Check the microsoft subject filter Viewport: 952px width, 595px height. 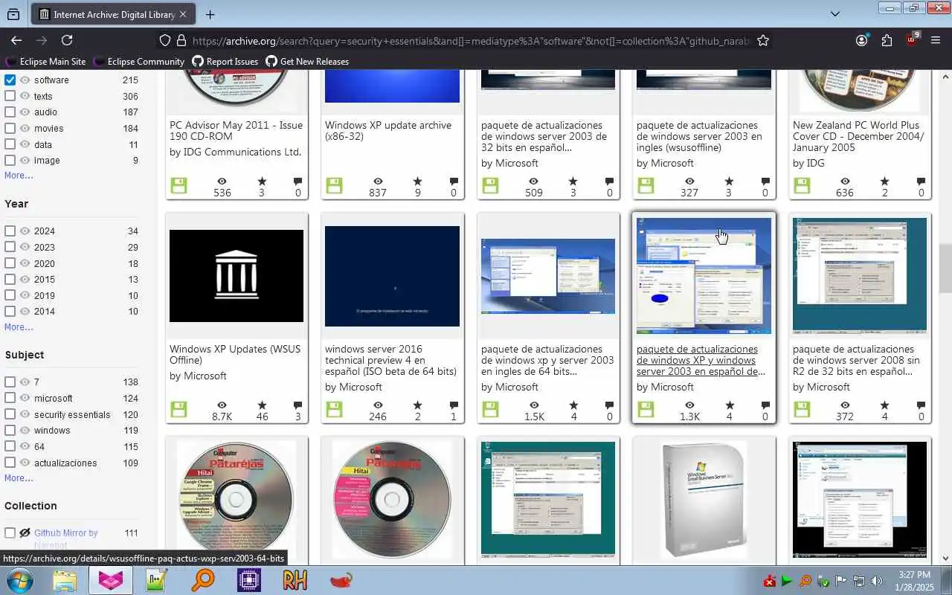click(x=10, y=398)
